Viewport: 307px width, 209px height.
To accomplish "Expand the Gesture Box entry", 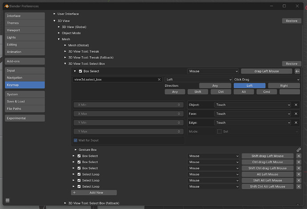I will tap(76, 150).
